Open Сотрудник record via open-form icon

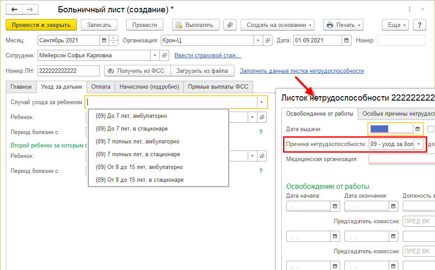point(164,56)
